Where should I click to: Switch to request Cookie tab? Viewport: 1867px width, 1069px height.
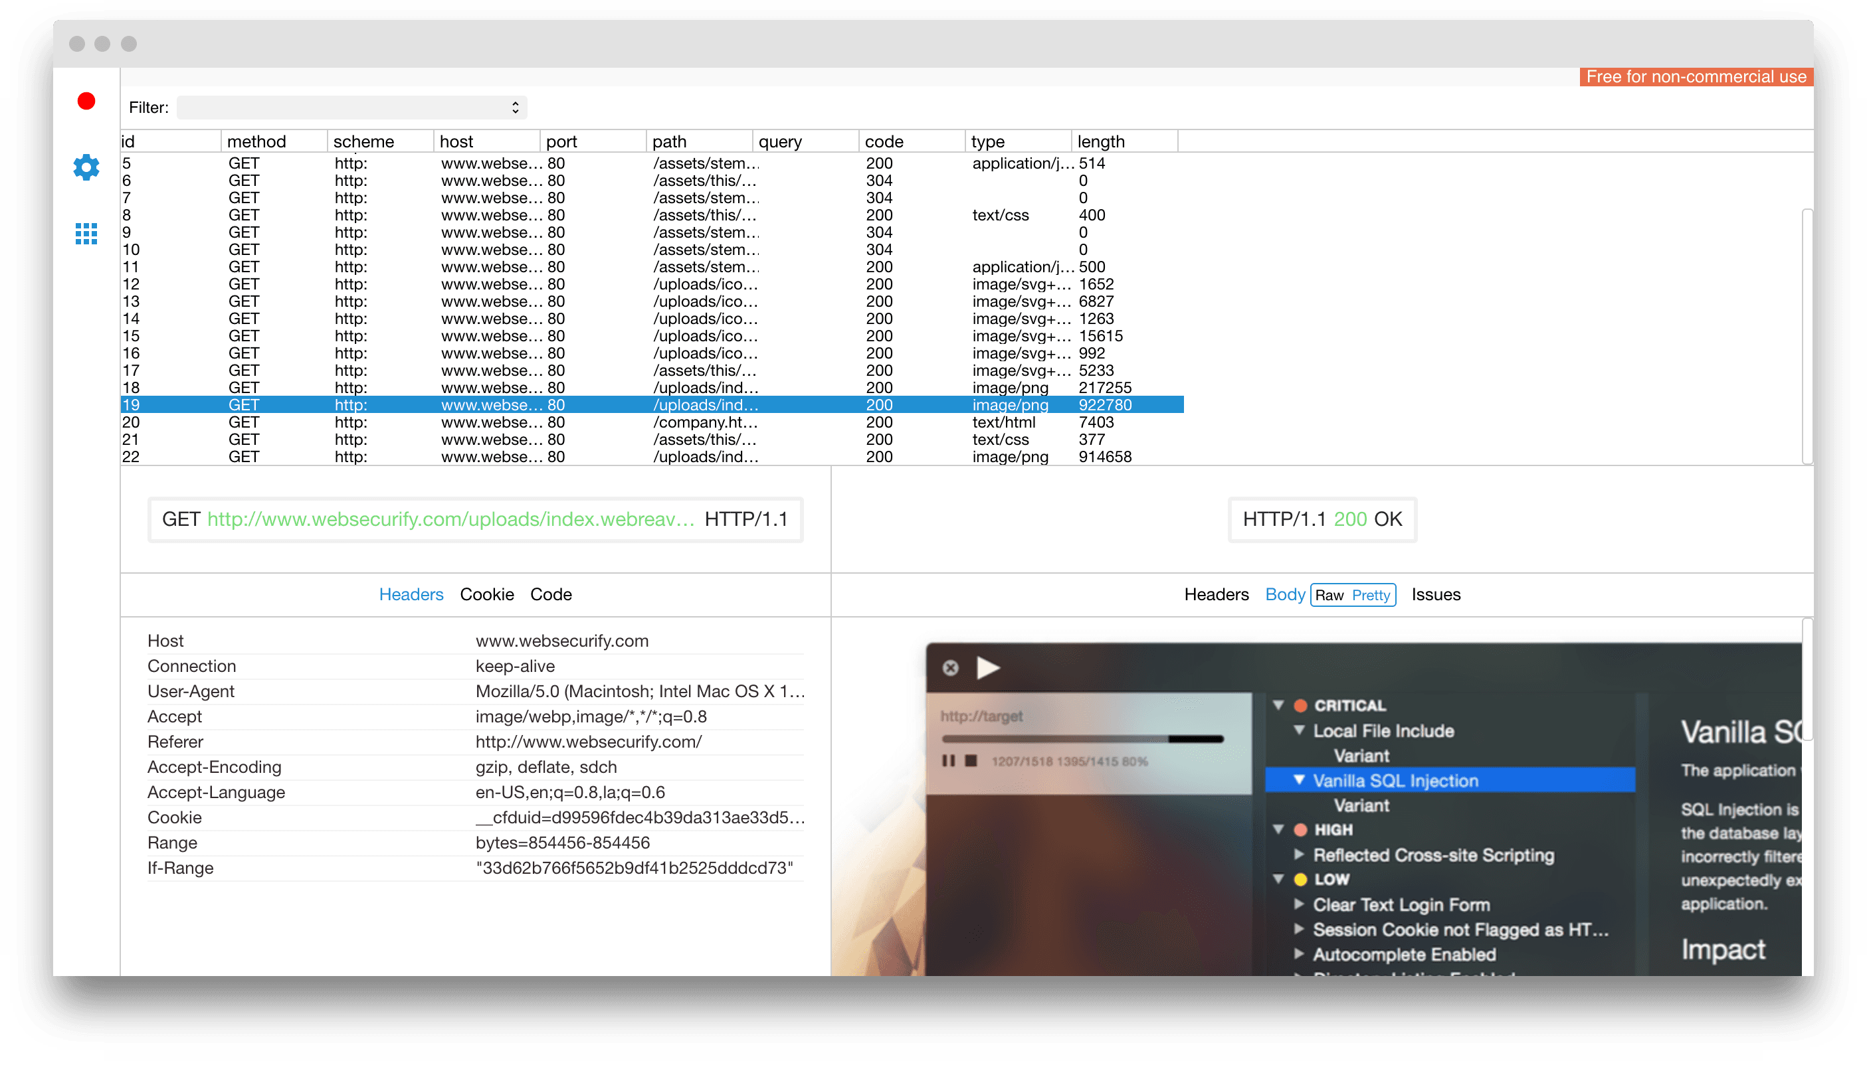(x=486, y=595)
